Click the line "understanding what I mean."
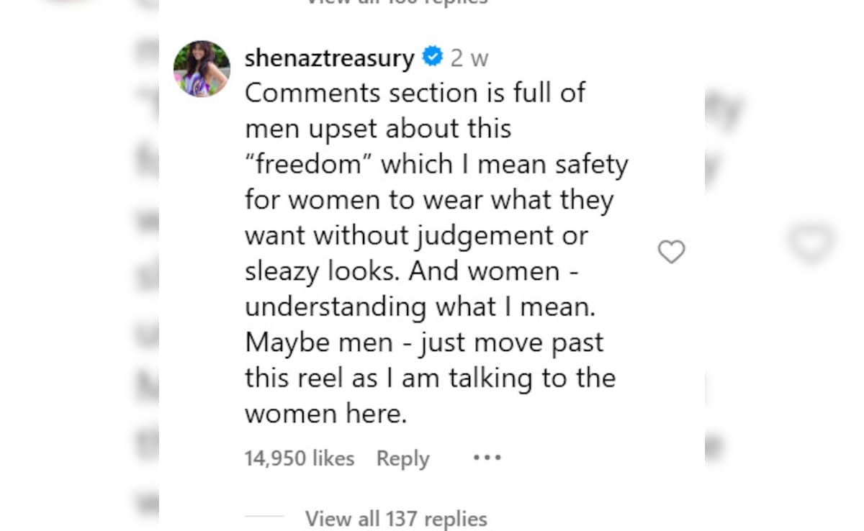This screenshot has width=864, height=531. [x=420, y=307]
